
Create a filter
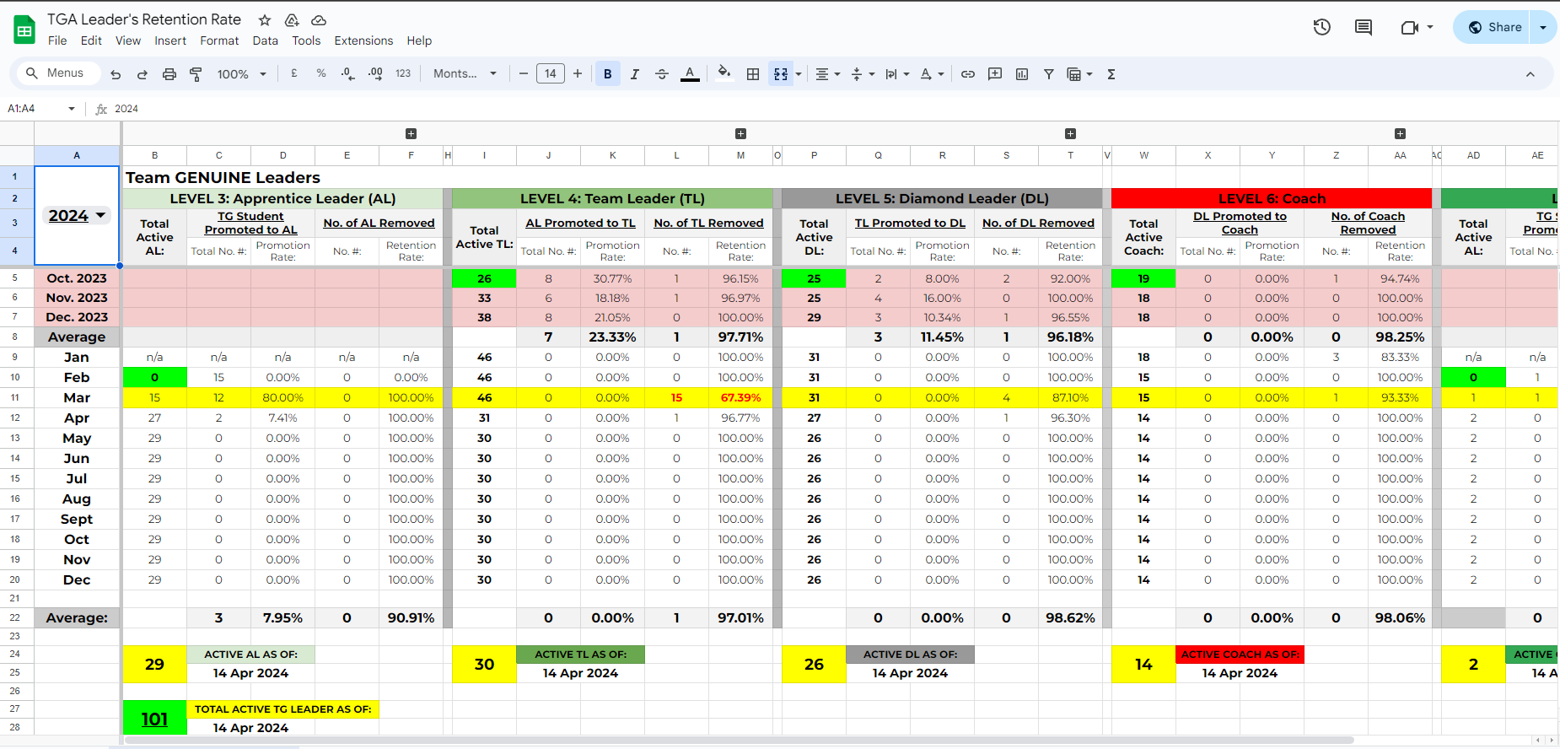coord(1049,74)
